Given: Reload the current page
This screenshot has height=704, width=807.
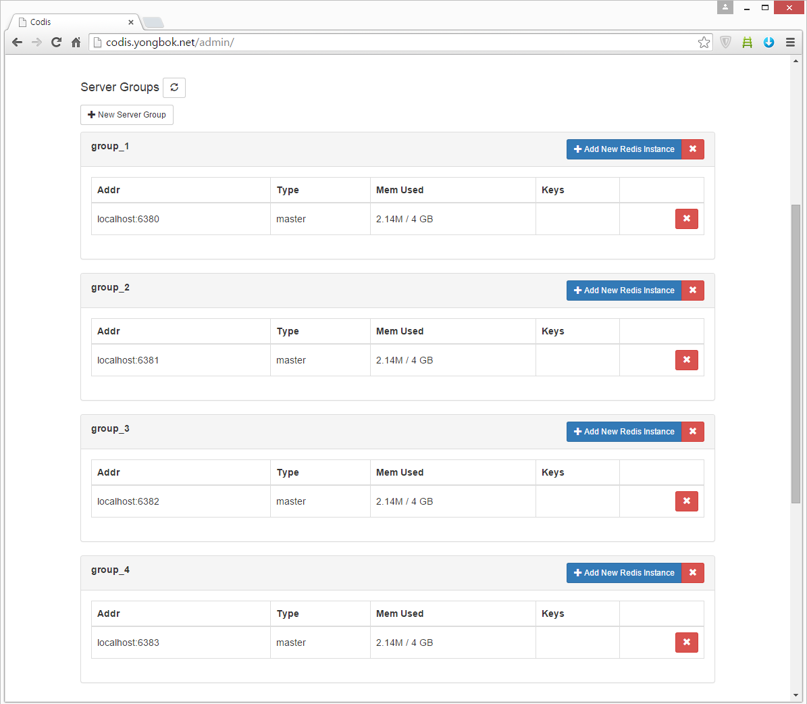Looking at the screenshot, I should tap(57, 43).
